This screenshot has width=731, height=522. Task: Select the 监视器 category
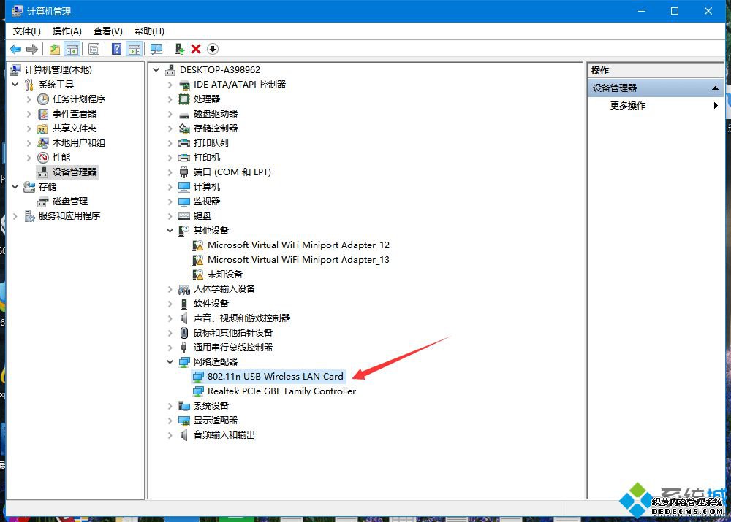(207, 201)
